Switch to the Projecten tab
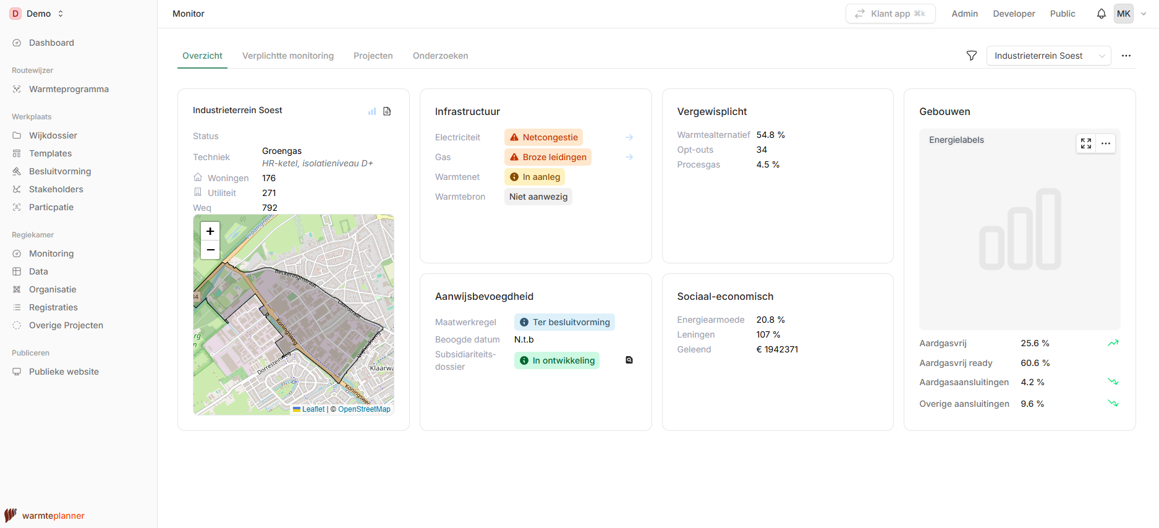 (x=373, y=56)
